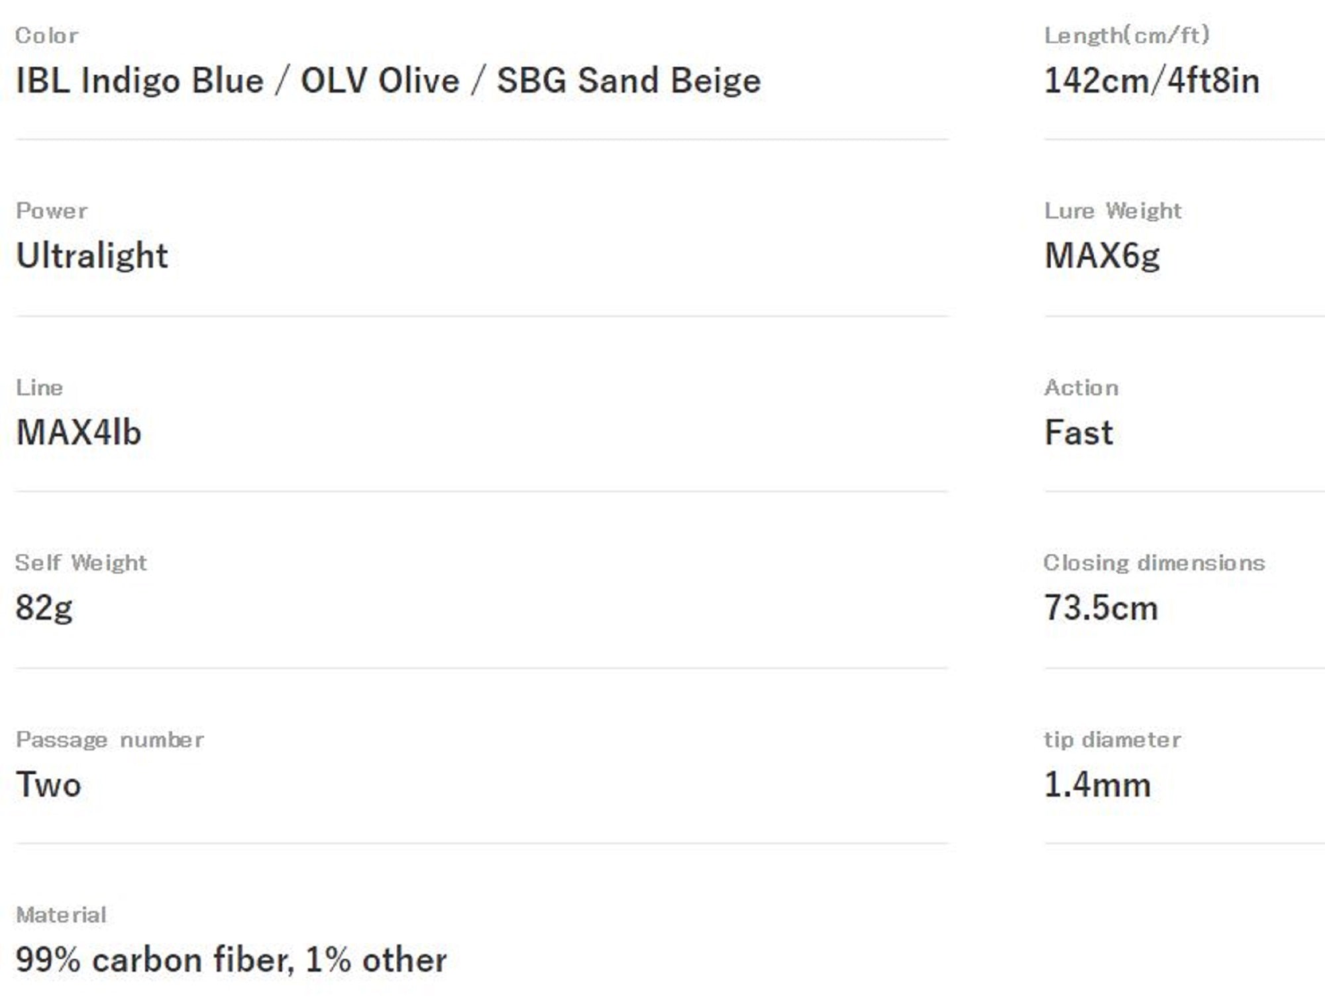Click the Self Weight label
Screen dimensions: 1325x1002
[81, 562]
